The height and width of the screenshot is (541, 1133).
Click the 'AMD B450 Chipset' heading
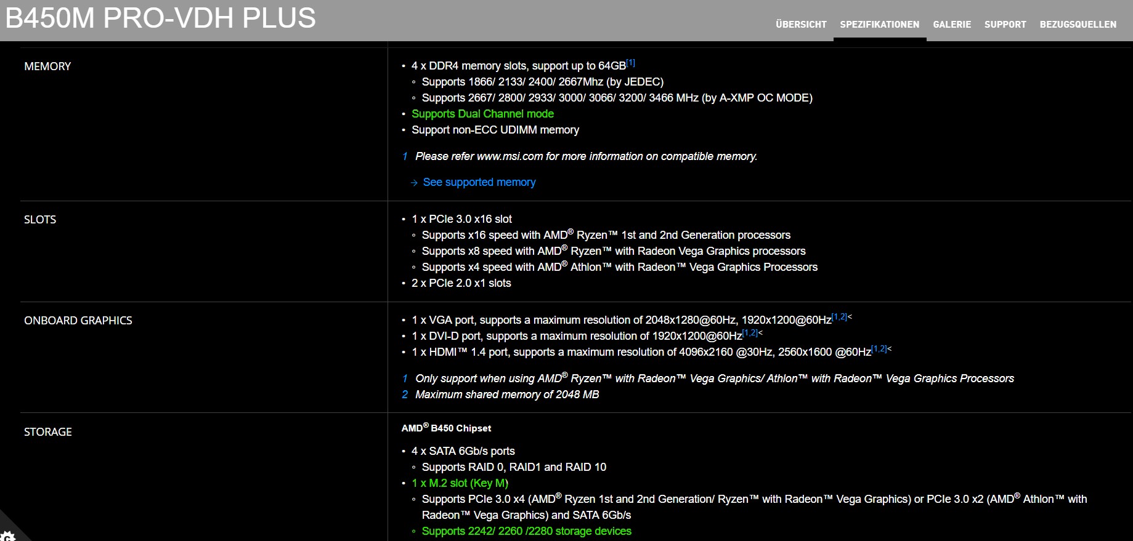(447, 428)
